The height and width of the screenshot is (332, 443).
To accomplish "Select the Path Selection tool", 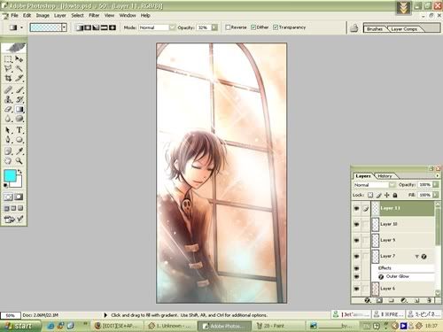I will pyautogui.click(x=8, y=130).
